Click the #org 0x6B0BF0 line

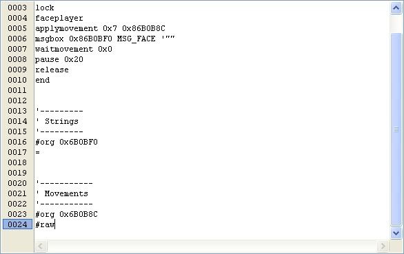(x=66, y=142)
